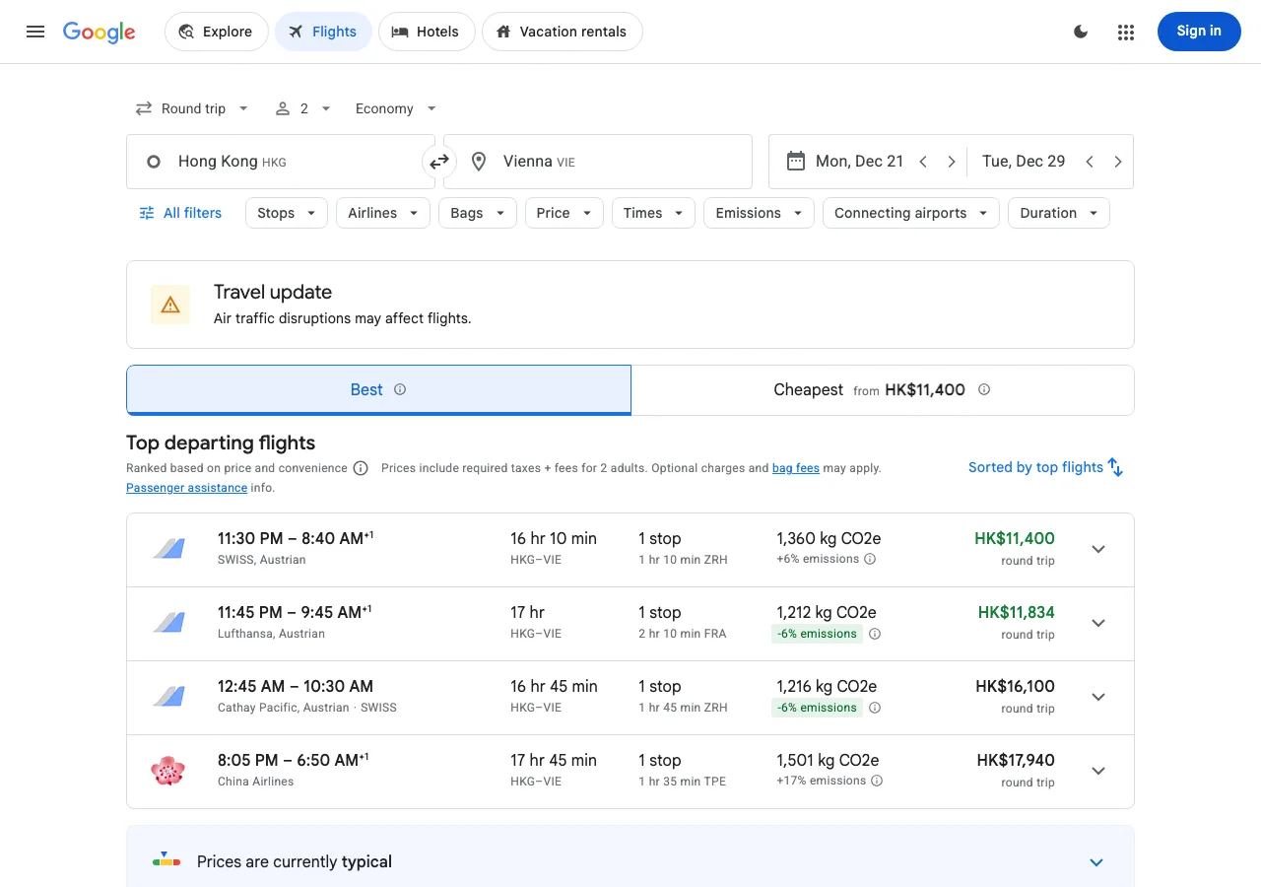Image resolution: width=1261 pixels, height=887 pixels.
Task: Click the China Airlines logo
Action: click(x=168, y=771)
